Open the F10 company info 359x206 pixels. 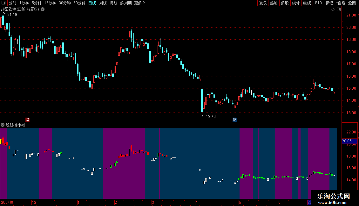coord(318,3)
